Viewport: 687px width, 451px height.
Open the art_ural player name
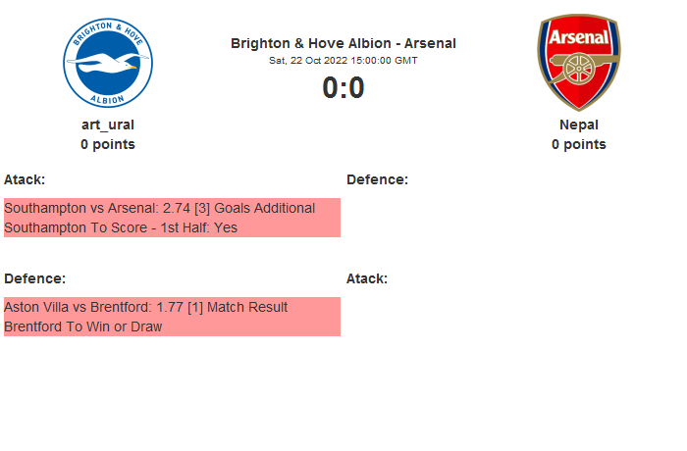pos(108,125)
